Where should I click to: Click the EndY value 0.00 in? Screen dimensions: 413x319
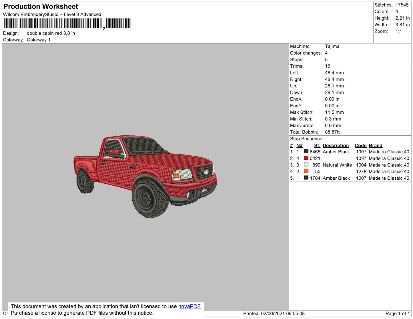pyautogui.click(x=332, y=106)
